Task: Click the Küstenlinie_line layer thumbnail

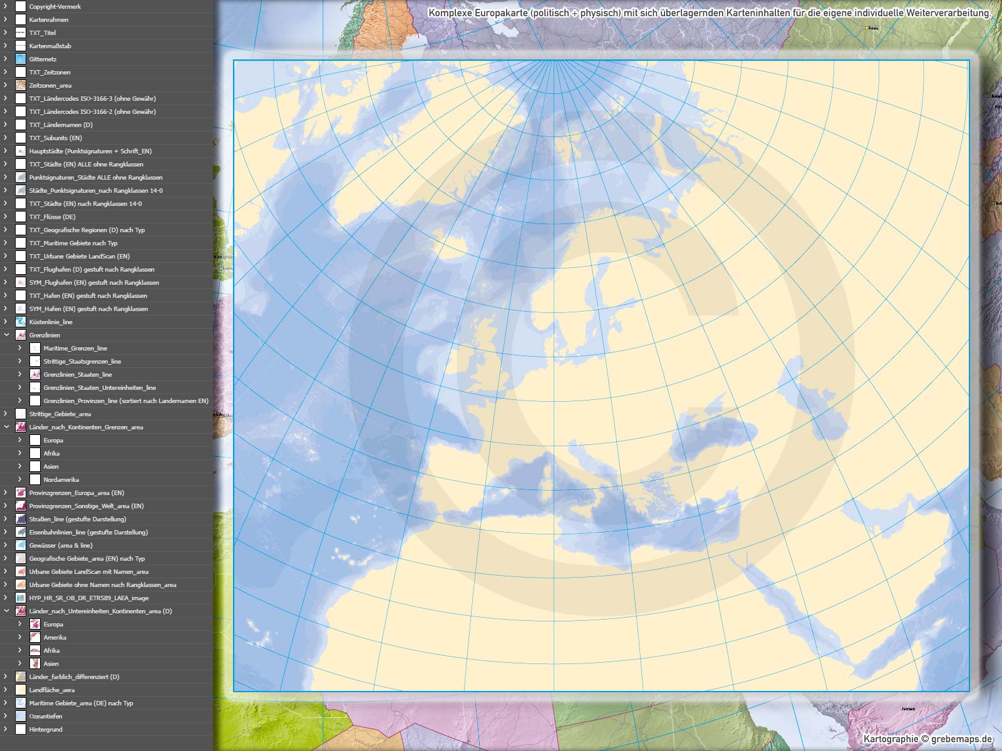Action: point(21,322)
